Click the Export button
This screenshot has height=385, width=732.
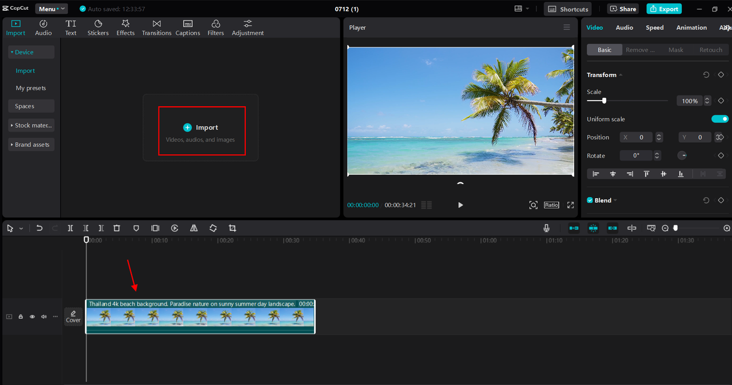click(x=664, y=9)
